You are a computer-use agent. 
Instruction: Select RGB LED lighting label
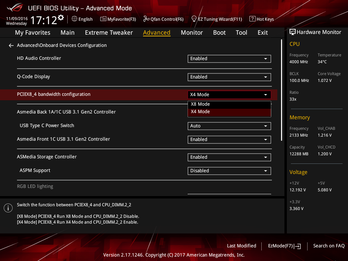coord(35,186)
